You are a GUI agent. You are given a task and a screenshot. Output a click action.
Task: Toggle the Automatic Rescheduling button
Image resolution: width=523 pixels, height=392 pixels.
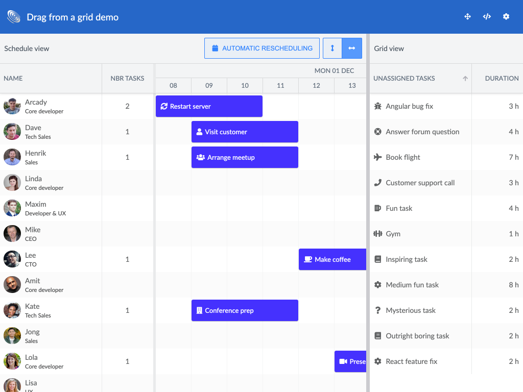(262, 48)
